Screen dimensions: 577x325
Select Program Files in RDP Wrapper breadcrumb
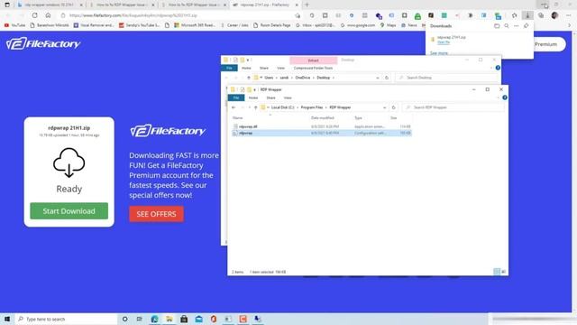(312, 107)
